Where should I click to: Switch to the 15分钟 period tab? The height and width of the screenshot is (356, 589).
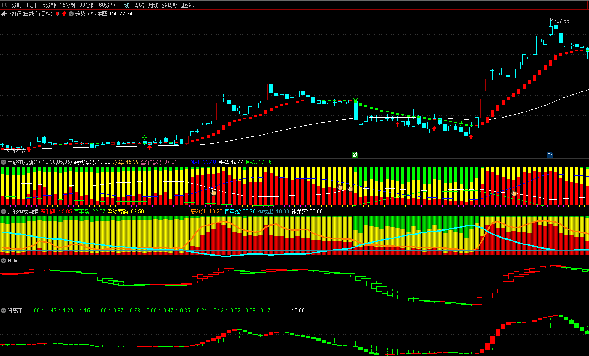pyautogui.click(x=68, y=5)
